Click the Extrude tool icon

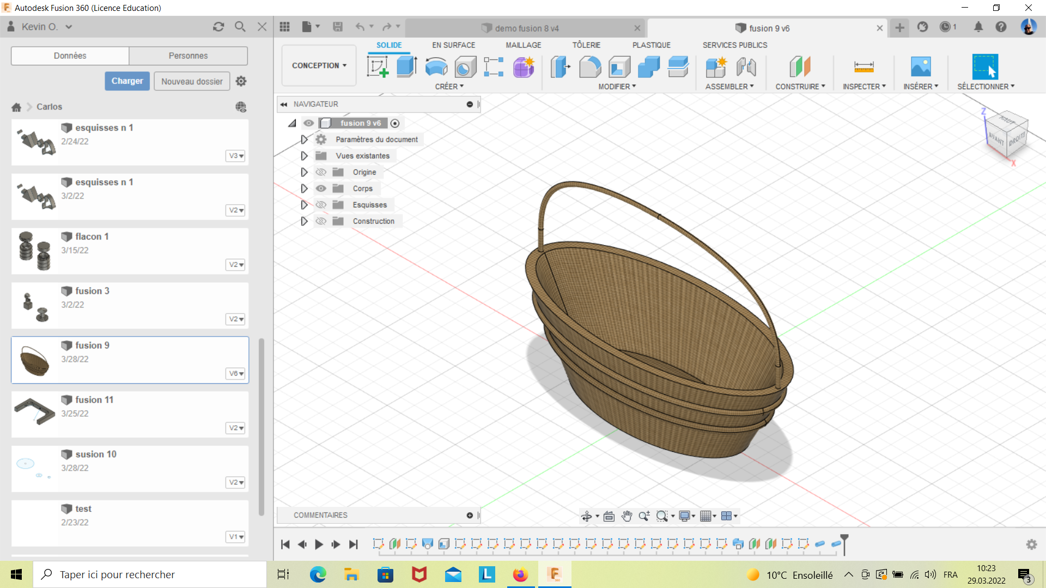[x=406, y=67]
